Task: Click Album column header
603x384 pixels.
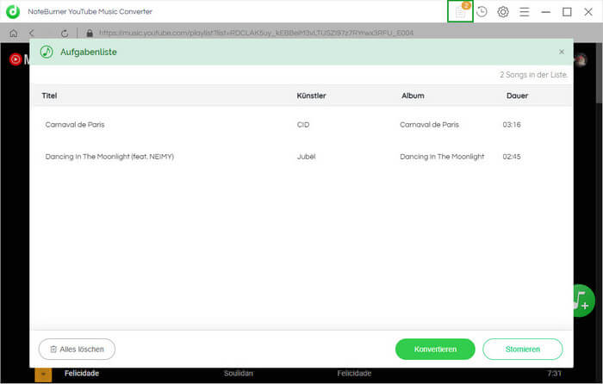Action: [413, 96]
